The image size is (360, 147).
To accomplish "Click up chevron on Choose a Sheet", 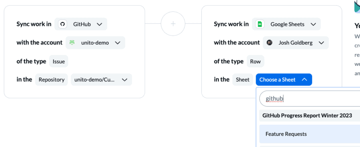I will pos(304,80).
